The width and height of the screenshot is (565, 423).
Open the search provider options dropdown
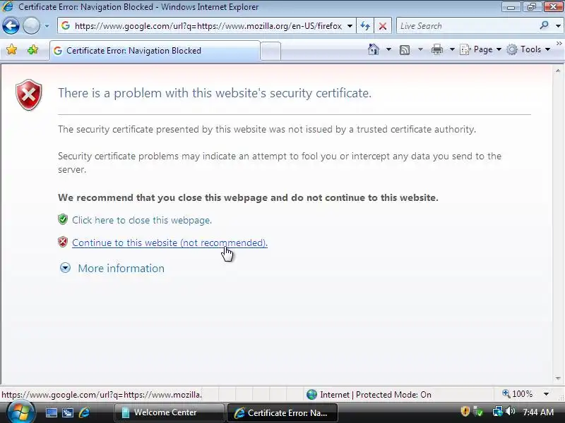point(558,26)
